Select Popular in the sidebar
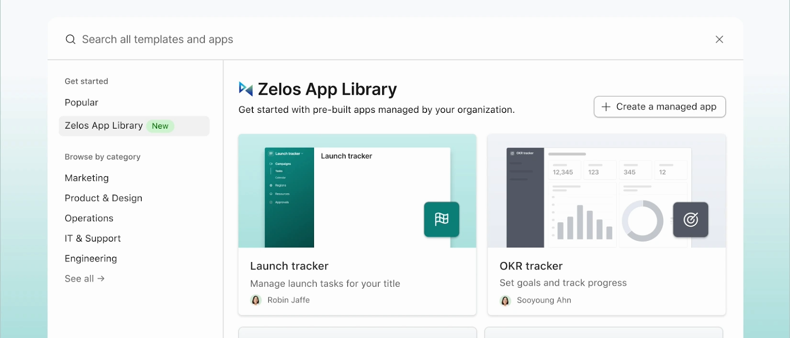 click(x=81, y=102)
